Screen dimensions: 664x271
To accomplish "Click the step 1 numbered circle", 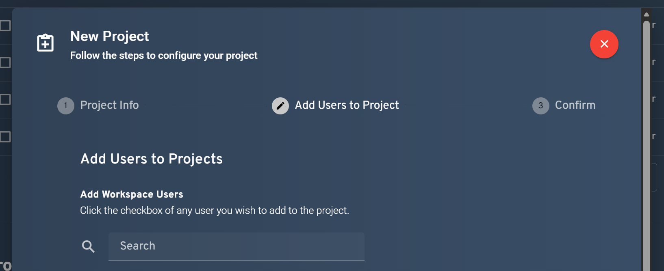I will (x=65, y=105).
